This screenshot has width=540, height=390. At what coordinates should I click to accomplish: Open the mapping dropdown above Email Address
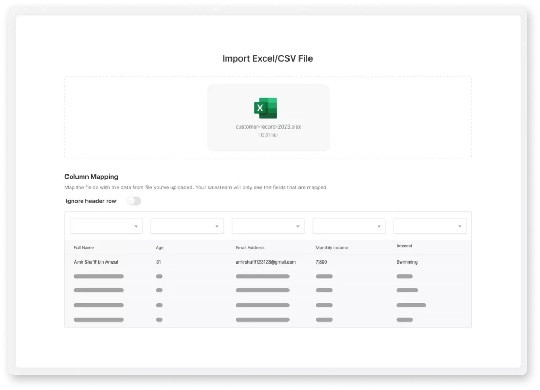point(268,226)
